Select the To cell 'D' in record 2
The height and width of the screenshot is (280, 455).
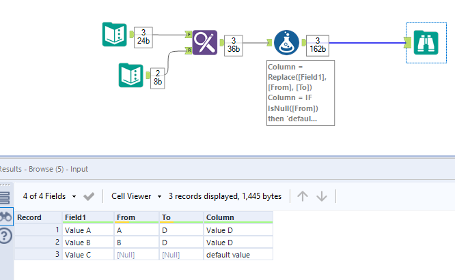click(181, 243)
